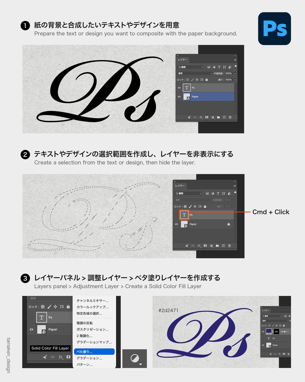Viewport: 305px width, 382px height.
Task: Choose ポスタリゼーション... menu entry
Action: coord(93,329)
